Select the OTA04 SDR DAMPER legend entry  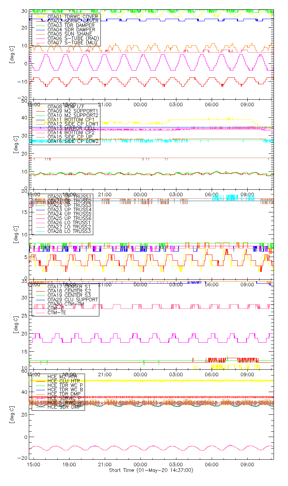[x=71, y=30]
